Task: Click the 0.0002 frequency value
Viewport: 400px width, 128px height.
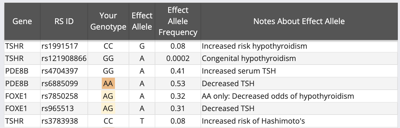Action: pyautogui.click(x=178, y=59)
